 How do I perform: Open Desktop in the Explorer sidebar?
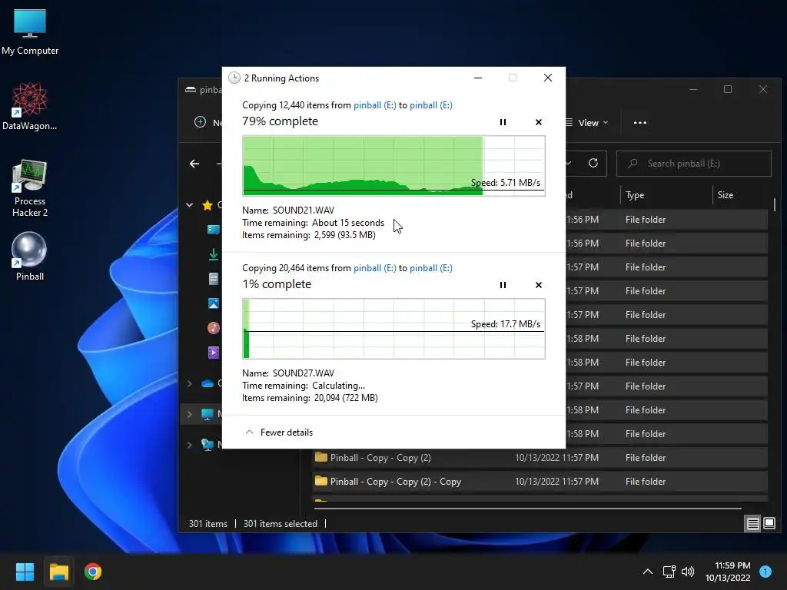pyautogui.click(x=214, y=230)
